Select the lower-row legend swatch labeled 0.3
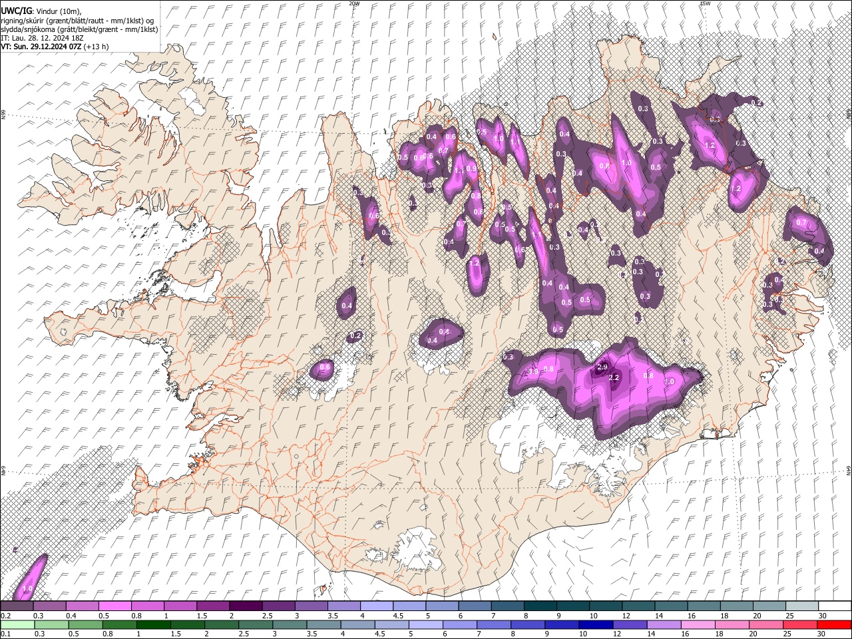Screen dimensions: 852x639 51,624
